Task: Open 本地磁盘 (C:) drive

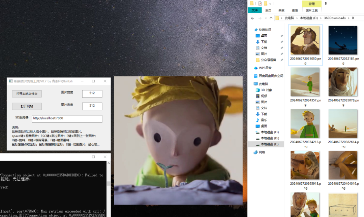Action: coord(270,132)
